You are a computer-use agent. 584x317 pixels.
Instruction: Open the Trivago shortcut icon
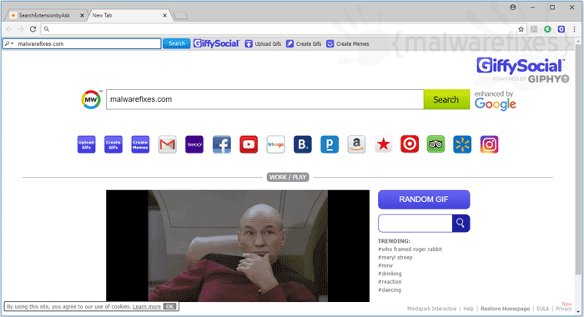click(x=275, y=144)
